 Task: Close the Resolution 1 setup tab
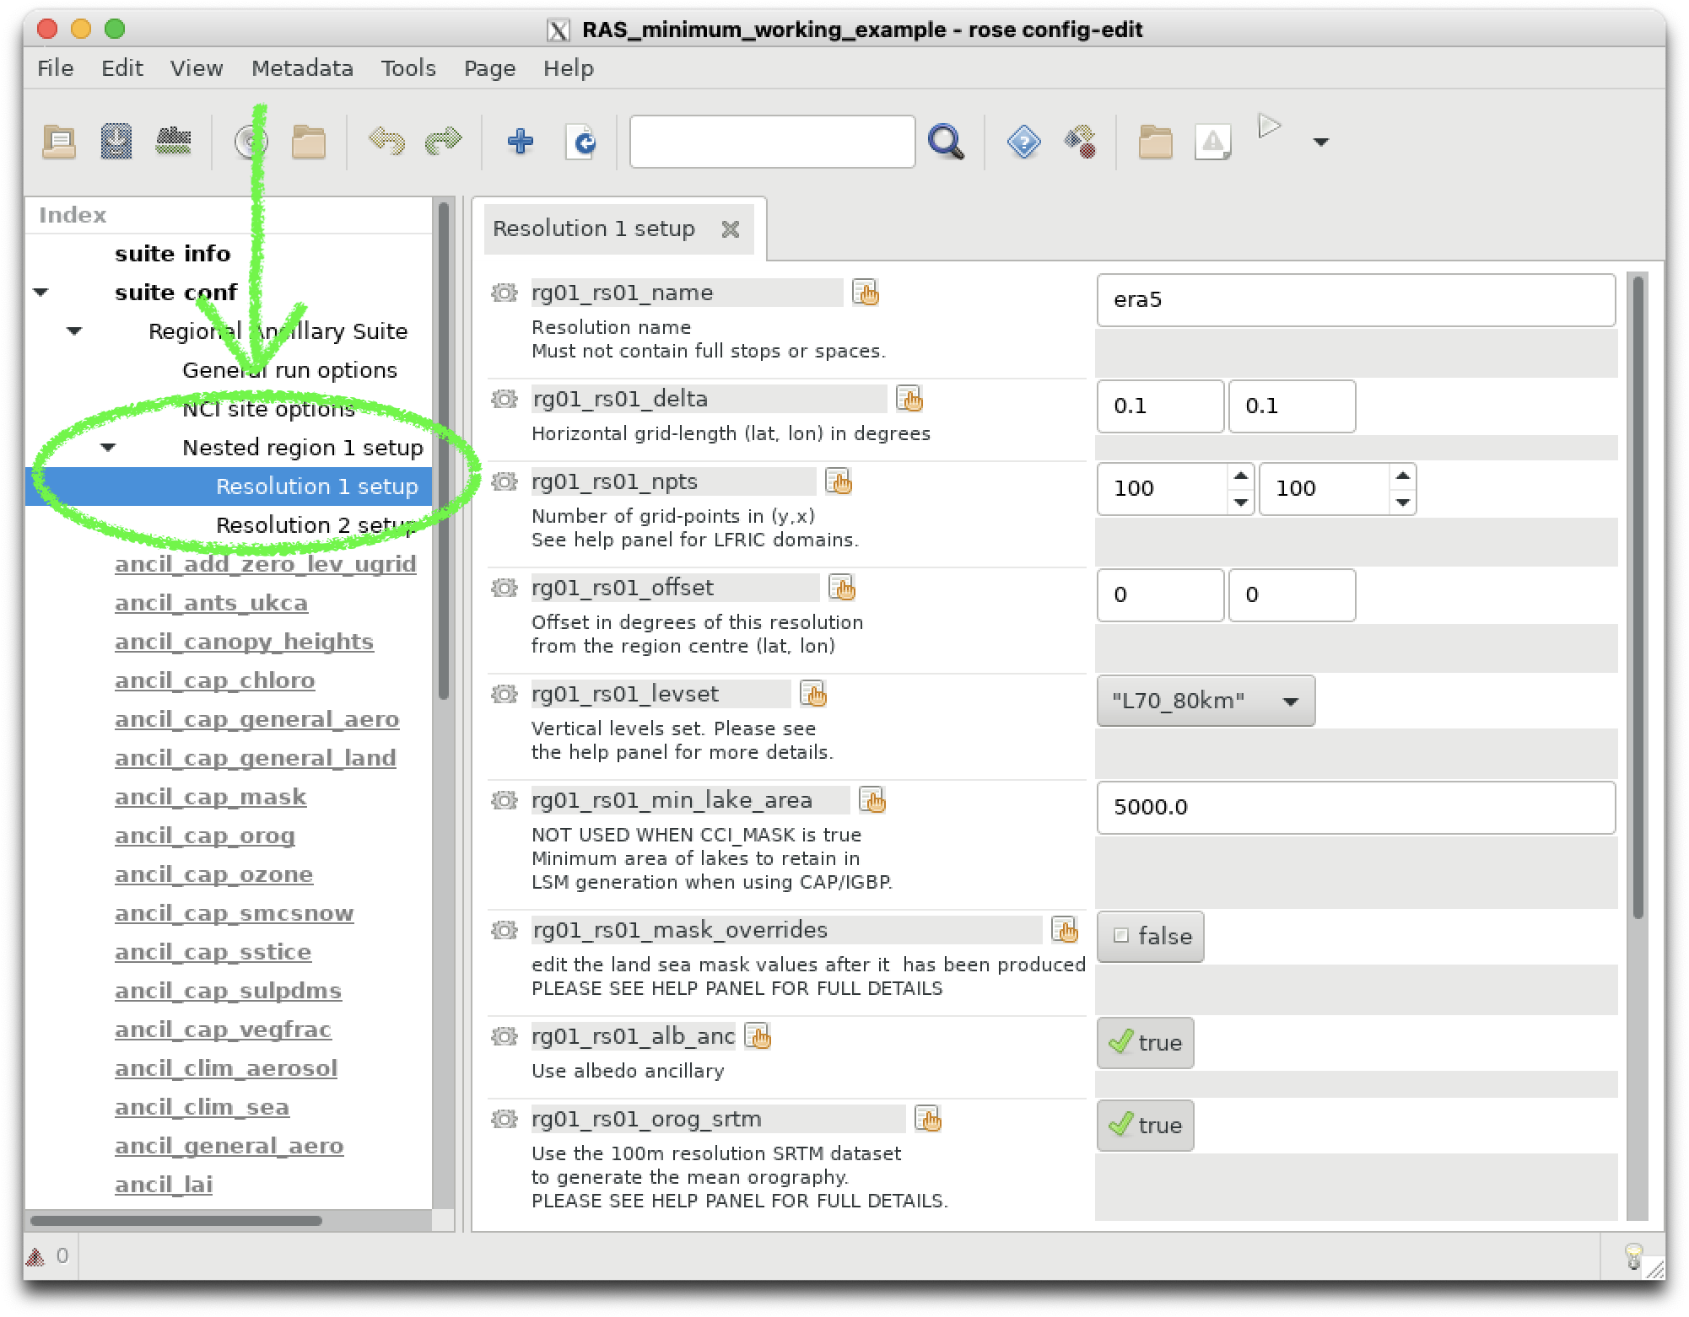[731, 228]
